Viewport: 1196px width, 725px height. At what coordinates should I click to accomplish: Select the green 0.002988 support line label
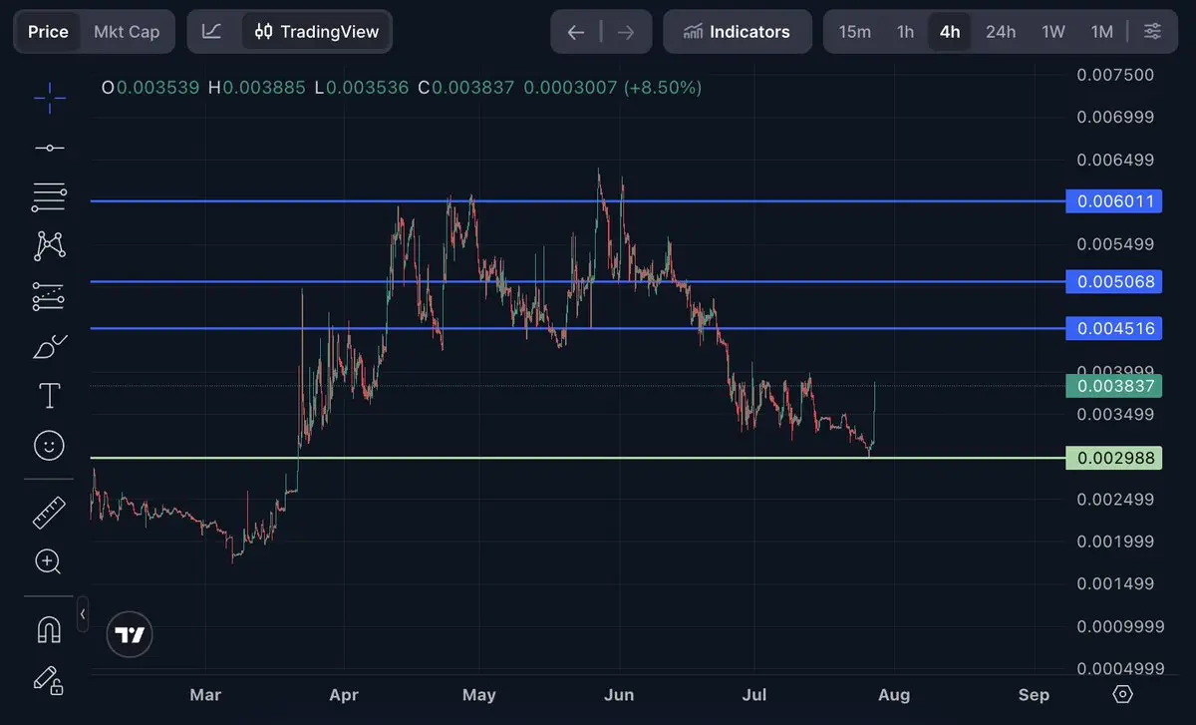pyautogui.click(x=1112, y=459)
